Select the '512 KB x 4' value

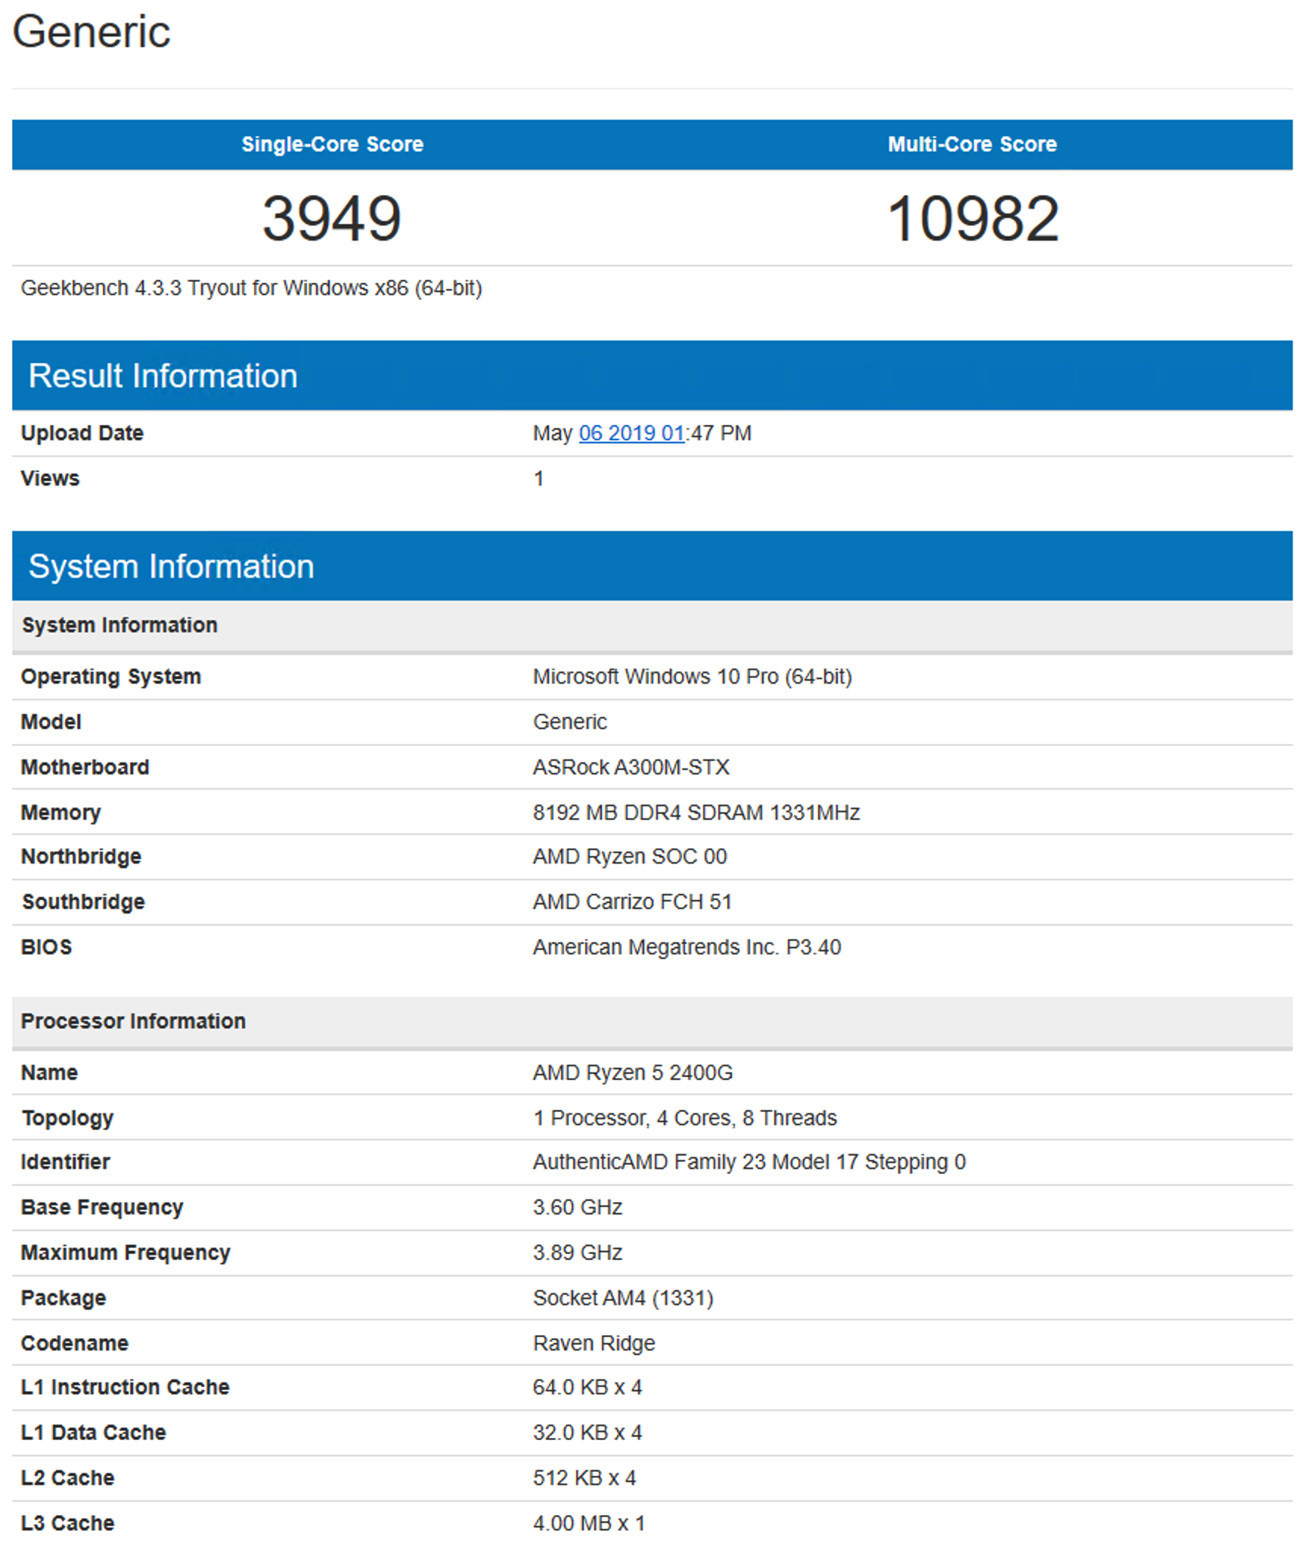584,1479
